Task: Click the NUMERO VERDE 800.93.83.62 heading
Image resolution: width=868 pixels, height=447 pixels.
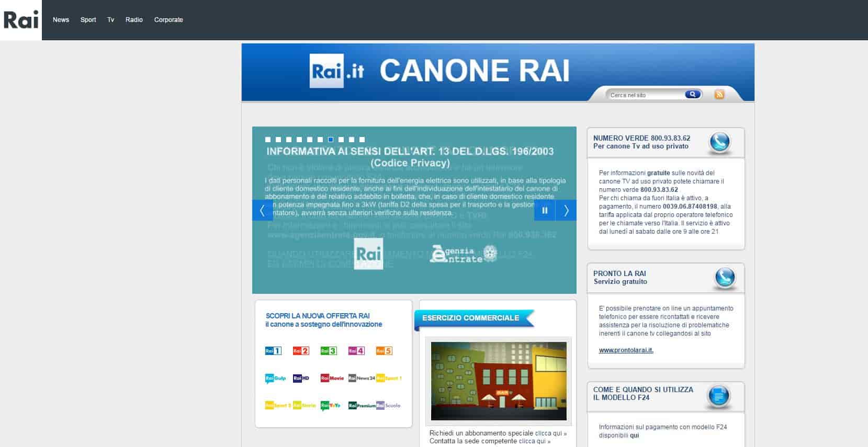Action: tap(641, 138)
